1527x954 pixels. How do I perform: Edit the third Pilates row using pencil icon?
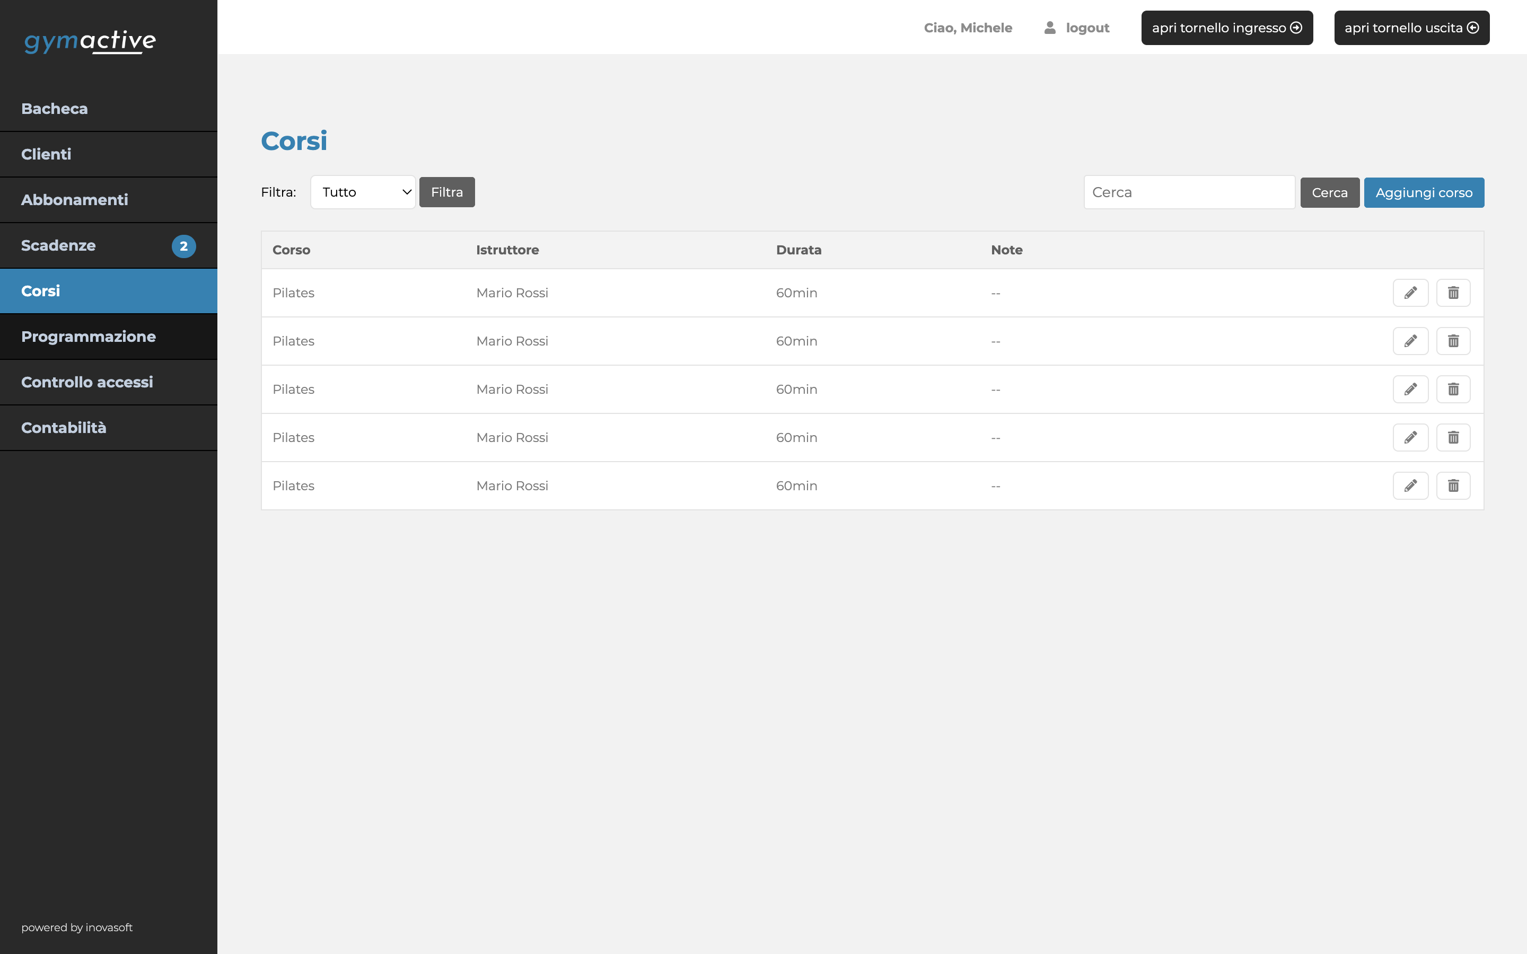tap(1410, 390)
